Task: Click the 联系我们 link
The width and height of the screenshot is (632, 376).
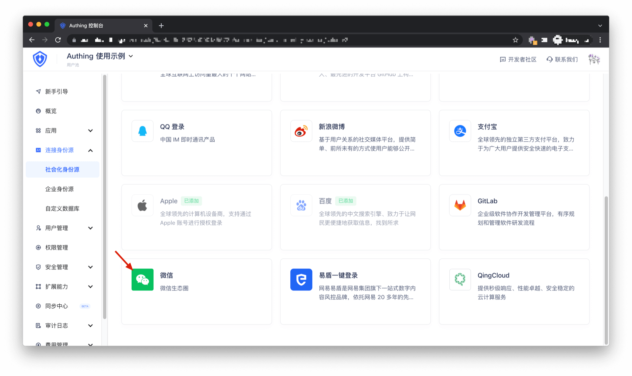Action: (x=562, y=59)
